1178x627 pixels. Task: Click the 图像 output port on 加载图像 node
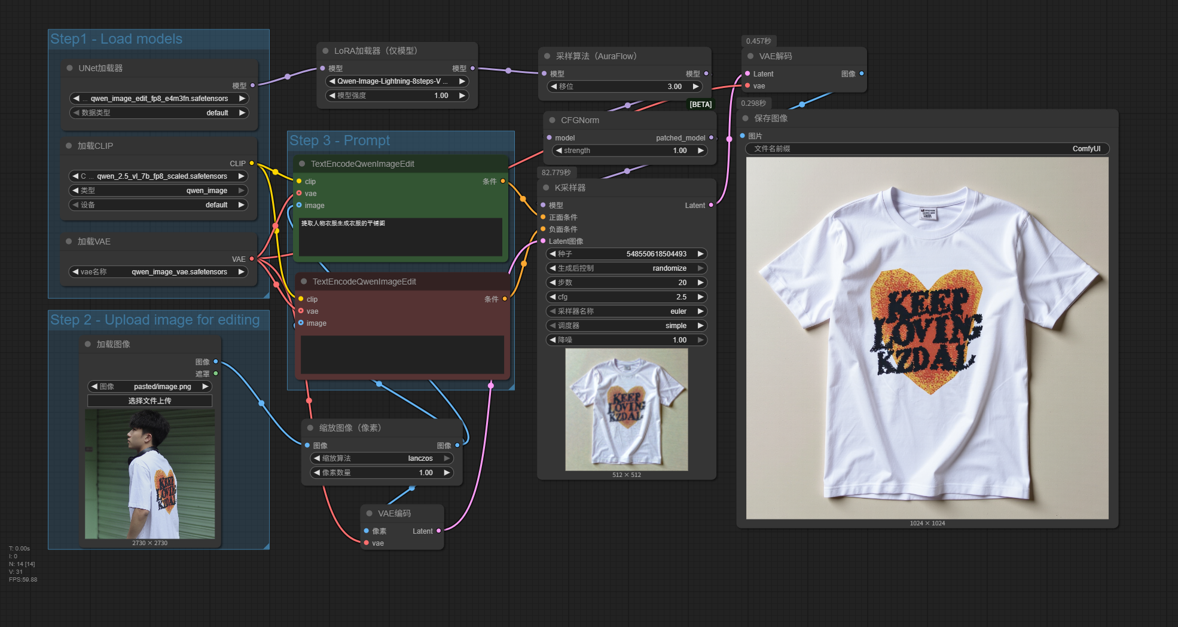tap(216, 362)
